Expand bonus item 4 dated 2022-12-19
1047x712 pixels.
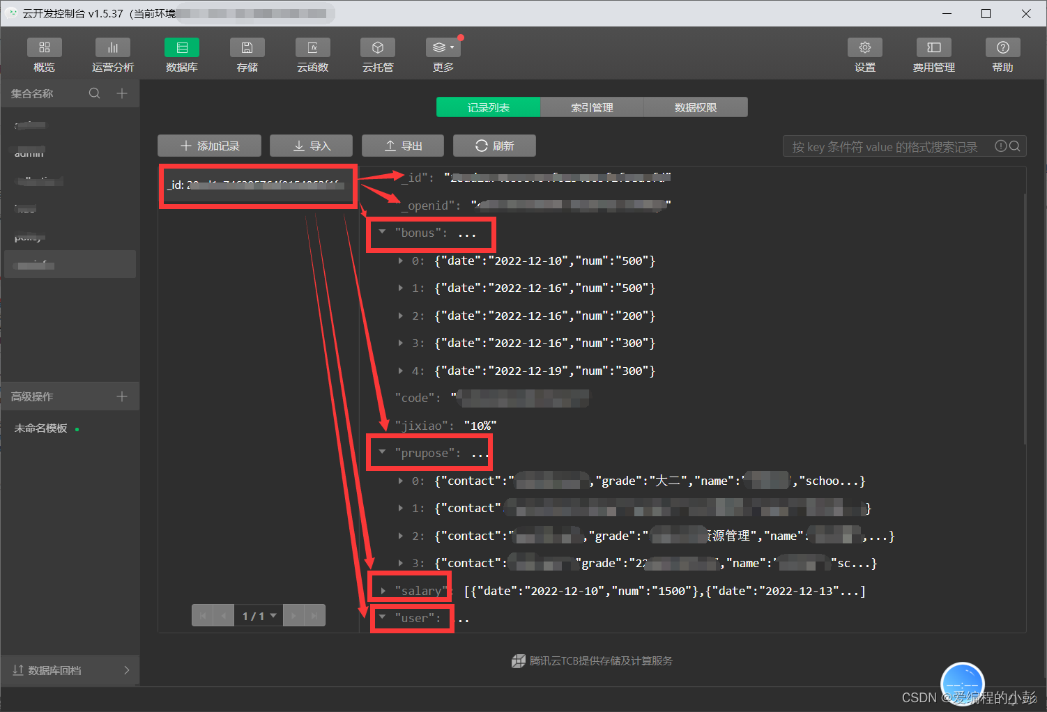pyautogui.click(x=401, y=371)
